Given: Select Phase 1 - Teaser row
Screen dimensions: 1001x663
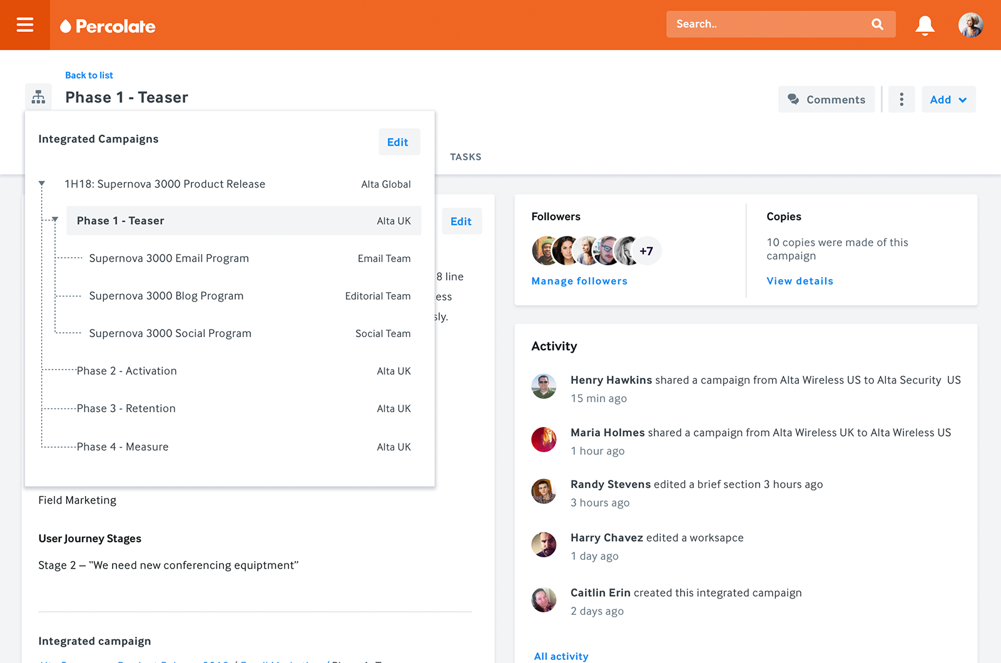Looking at the screenshot, I should pos(244,221).
